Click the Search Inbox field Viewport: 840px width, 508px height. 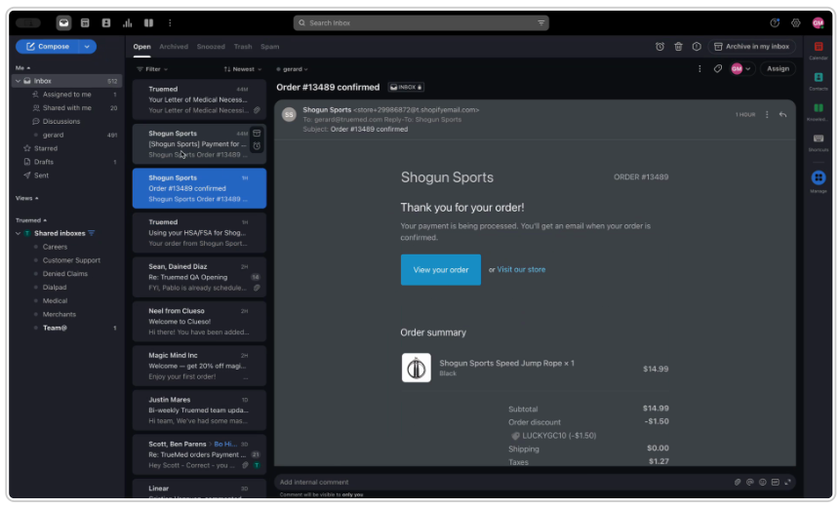[x=421, y=23]
